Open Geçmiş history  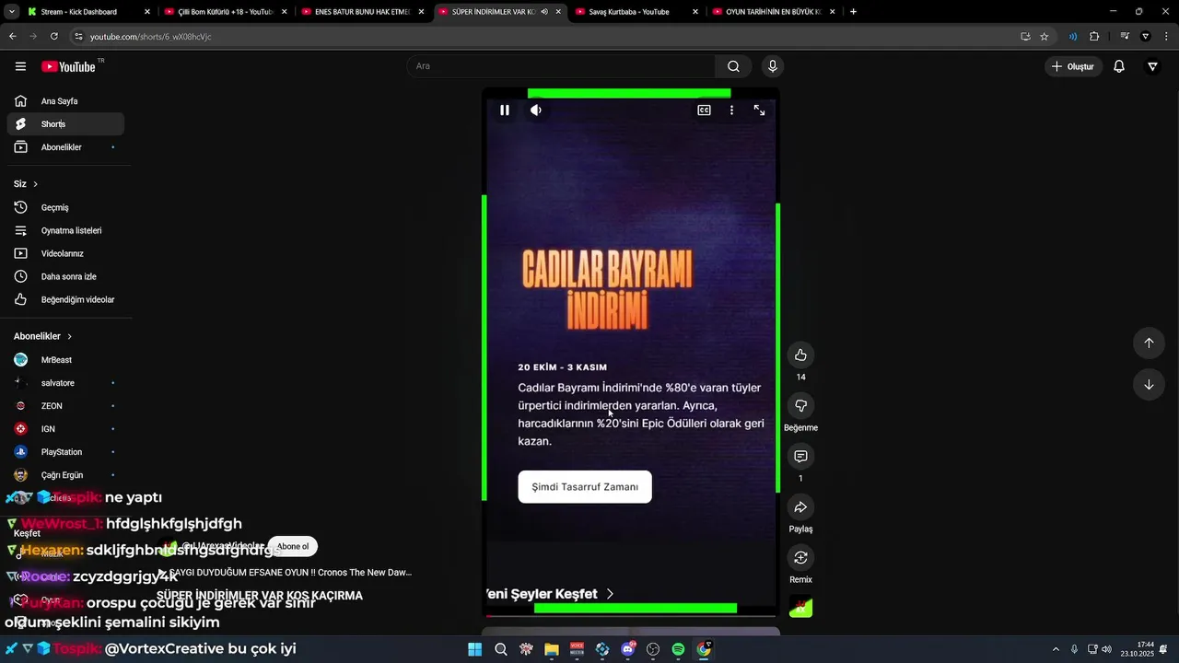coord(65,207)
